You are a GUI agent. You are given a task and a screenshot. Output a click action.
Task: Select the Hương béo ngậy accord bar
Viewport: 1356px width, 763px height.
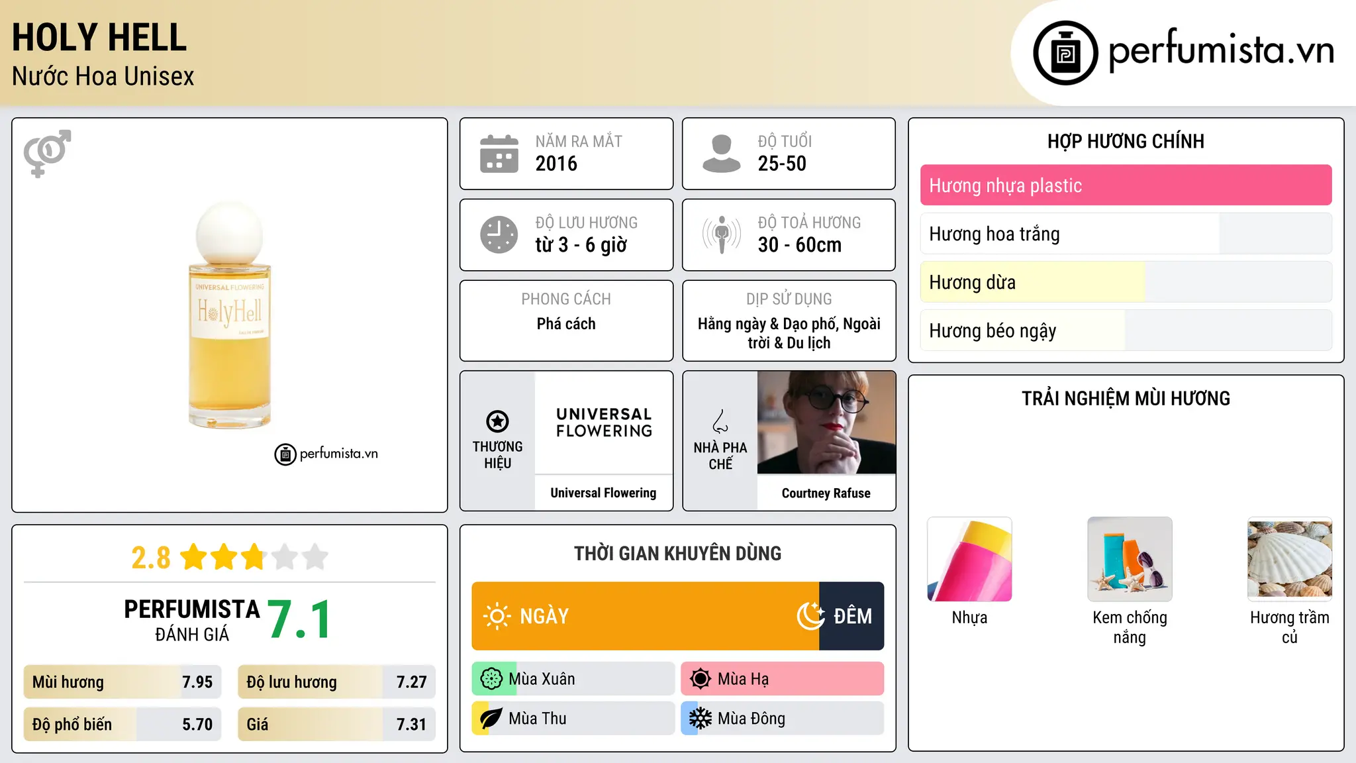click(1126, 331)
